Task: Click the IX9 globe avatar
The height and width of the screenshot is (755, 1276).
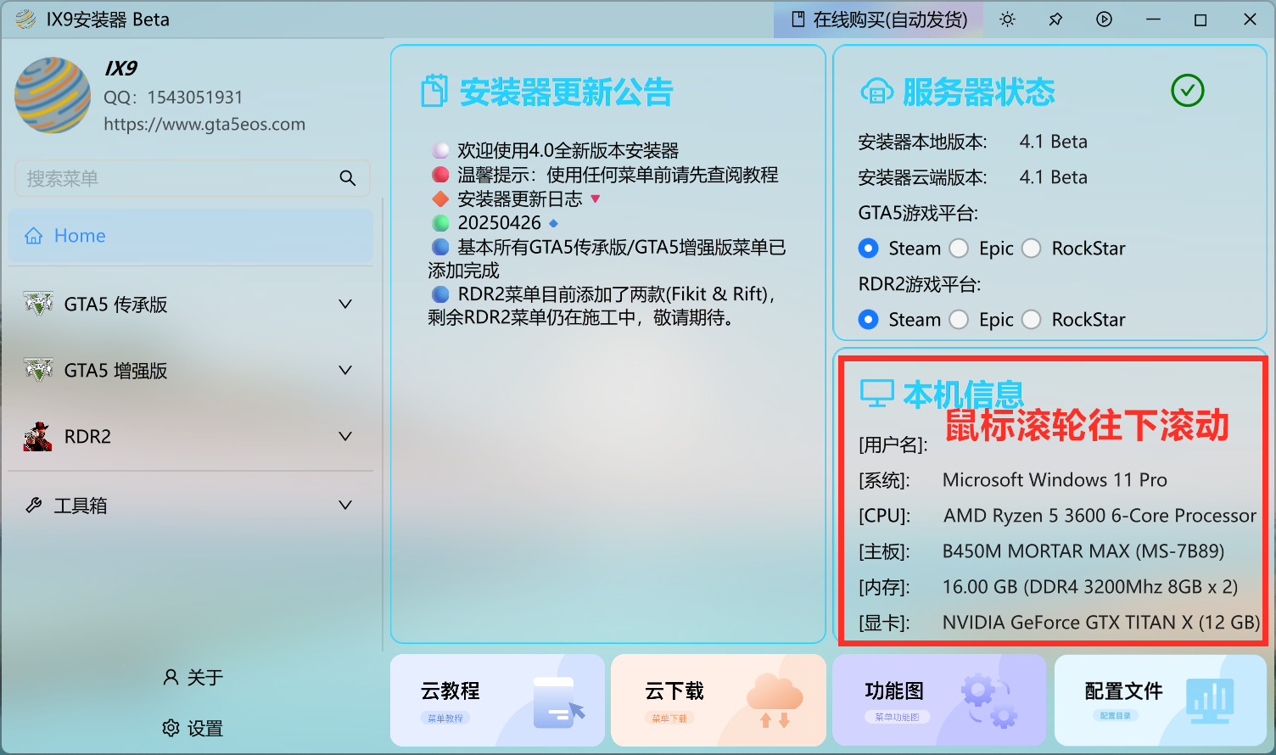Action: [x=53, y=95]
